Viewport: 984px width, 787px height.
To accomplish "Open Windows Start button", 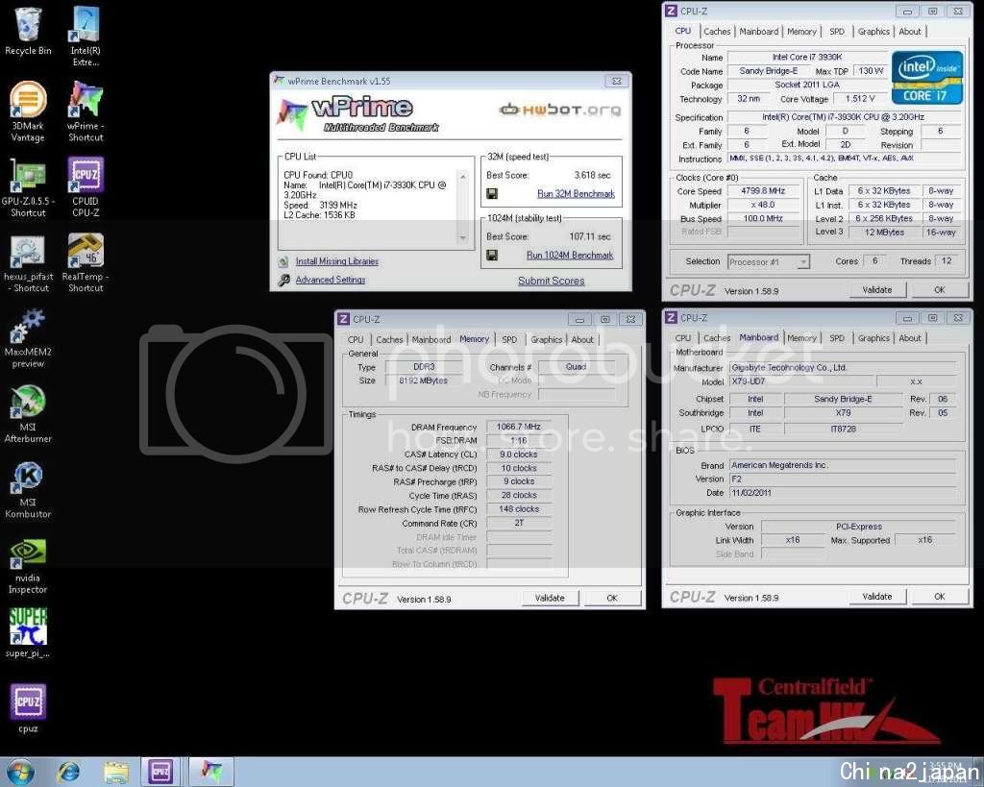I will [20, 772].
